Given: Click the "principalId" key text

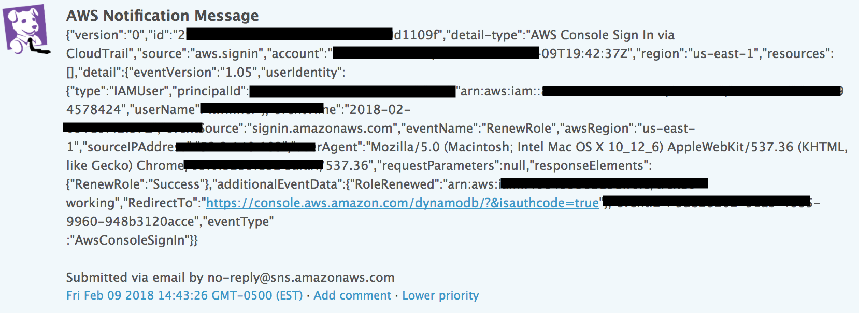Looking at the screenshot, I should (212, 91).
